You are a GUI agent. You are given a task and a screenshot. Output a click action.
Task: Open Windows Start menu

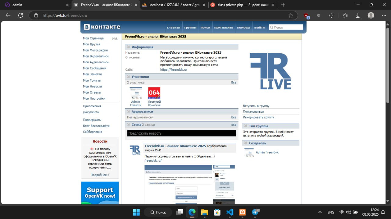[136, 212]
